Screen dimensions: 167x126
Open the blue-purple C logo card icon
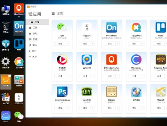136,60
